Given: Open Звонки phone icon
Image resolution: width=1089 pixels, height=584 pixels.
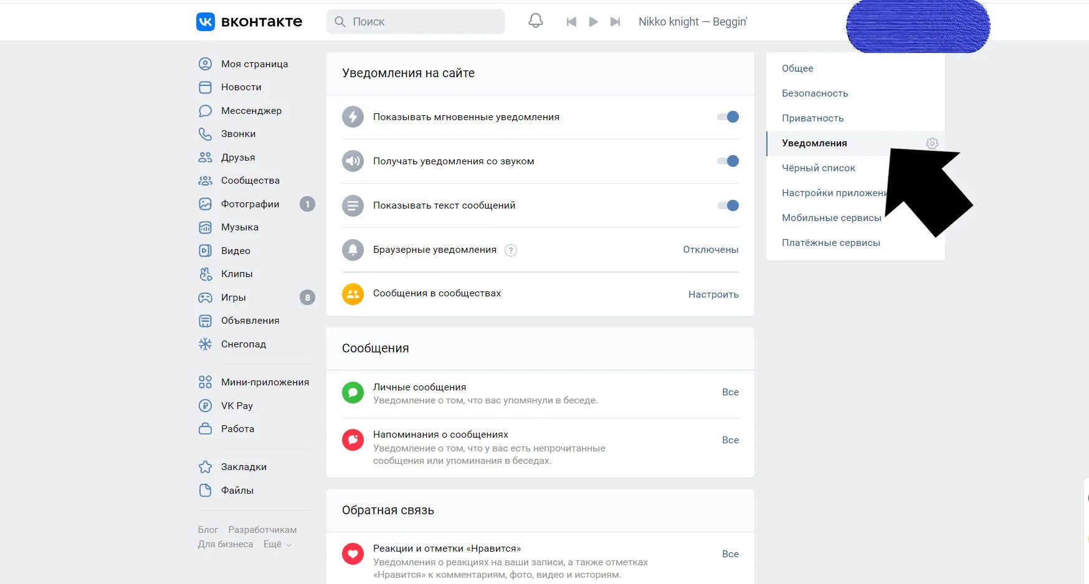Looking at the screenshot, I should click(205, 134).
